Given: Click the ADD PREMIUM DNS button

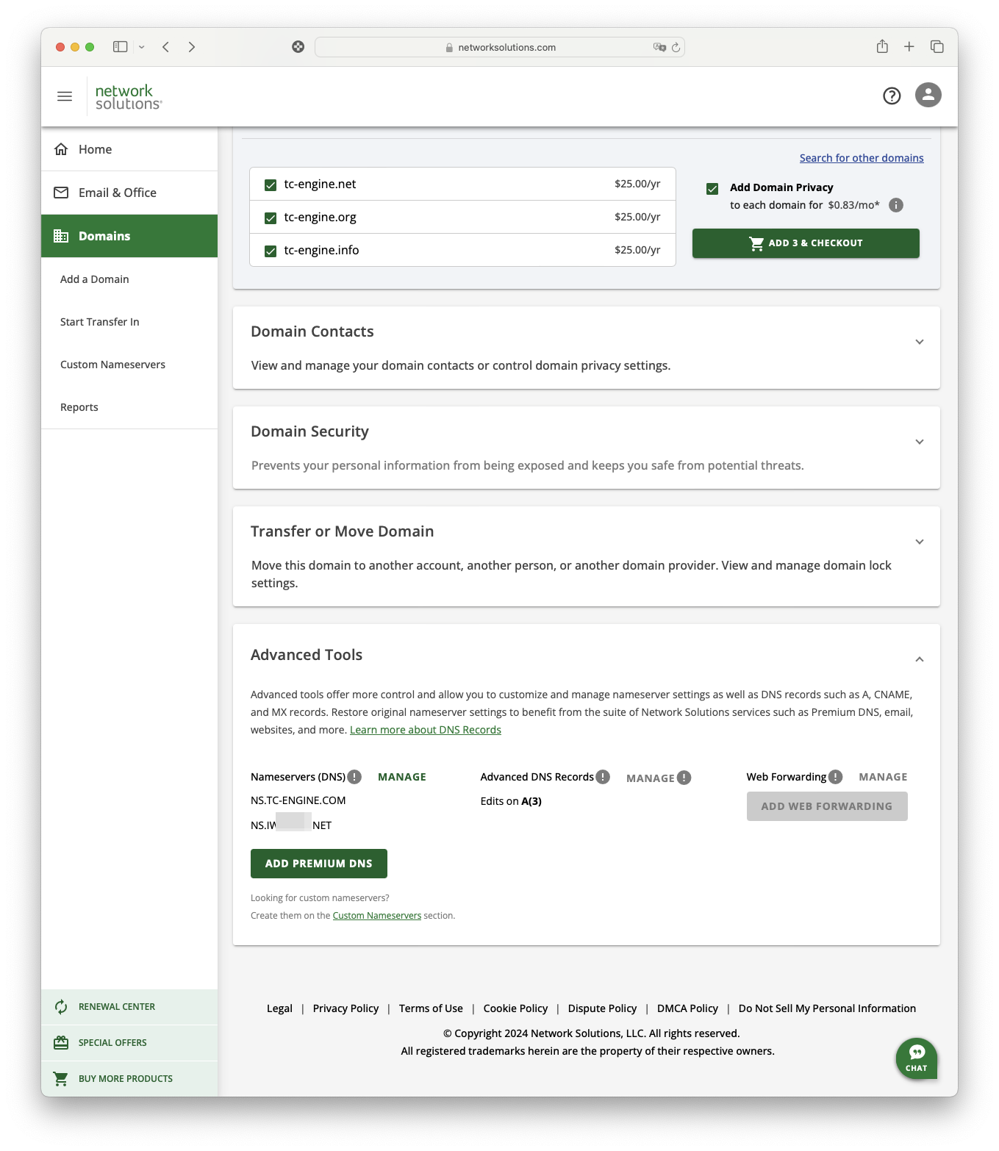Looking at the screenshot, I should [319, 864].
